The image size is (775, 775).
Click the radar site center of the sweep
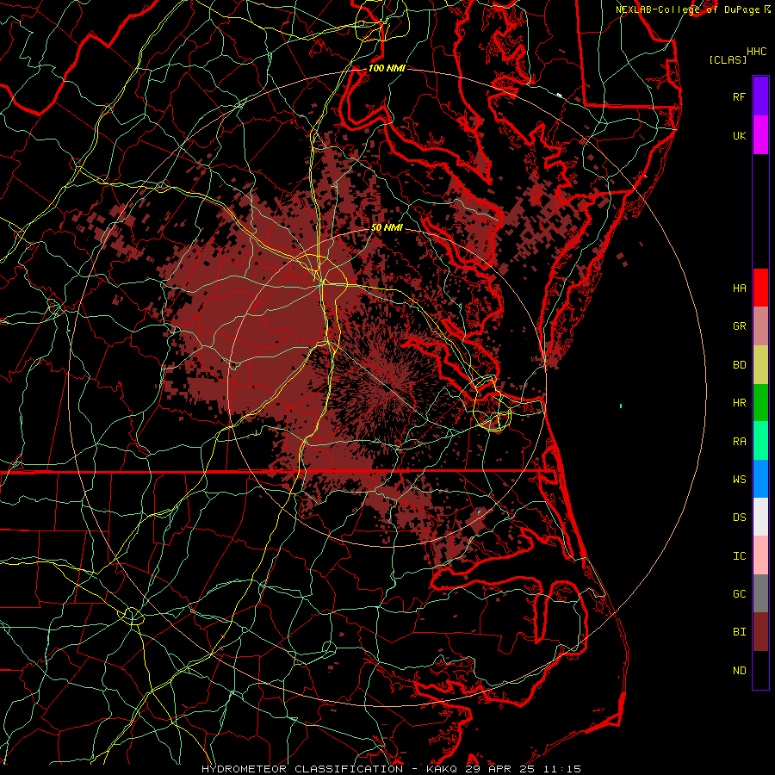[x=387, y=387]
